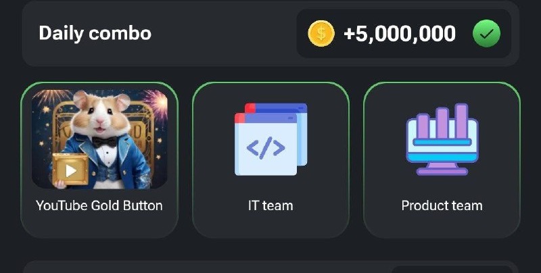Screen dimensions: 541x273
Task: Open the Product team combo card
Action: click(442, 160)
